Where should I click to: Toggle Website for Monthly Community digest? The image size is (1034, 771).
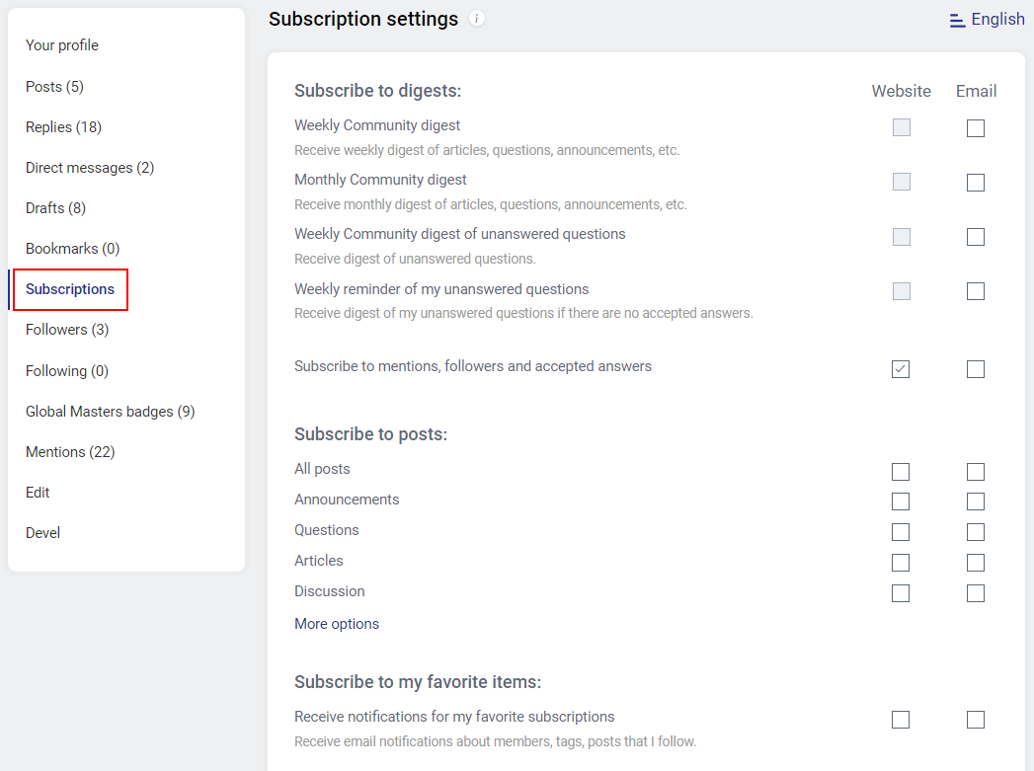902,182
